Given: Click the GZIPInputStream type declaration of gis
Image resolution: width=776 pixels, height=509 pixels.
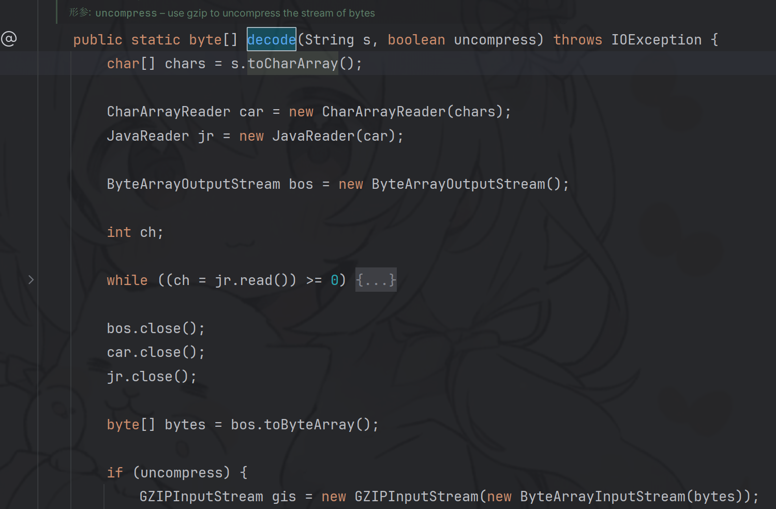Looking at the screenshot, I should click(201, 497).
